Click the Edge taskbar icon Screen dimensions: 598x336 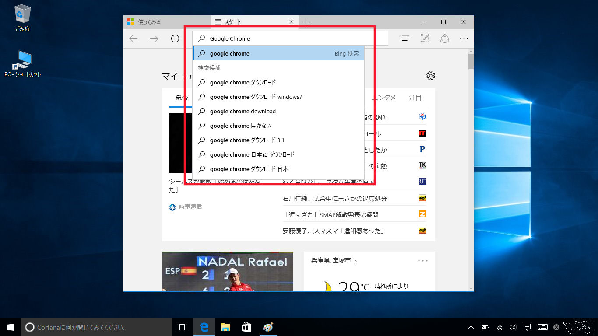click(x=204, y=327)
